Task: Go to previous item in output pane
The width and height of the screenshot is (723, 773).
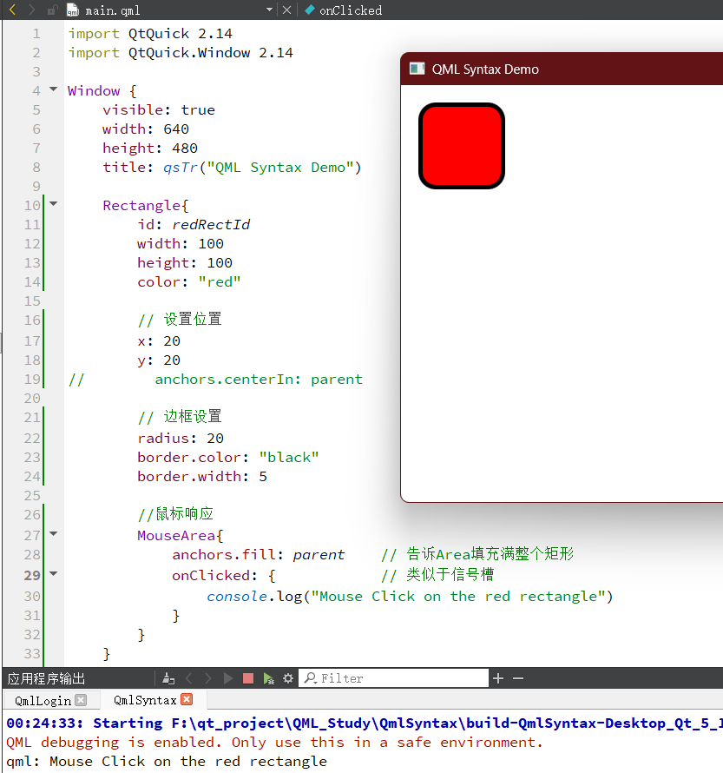Action: click(188, 678)
